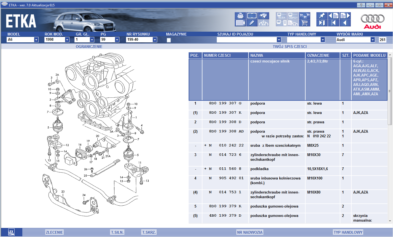Click the OGRANICZENIE tab header
Image resolution: width=393 pixels, height=237 pixels.
(89, 47)
